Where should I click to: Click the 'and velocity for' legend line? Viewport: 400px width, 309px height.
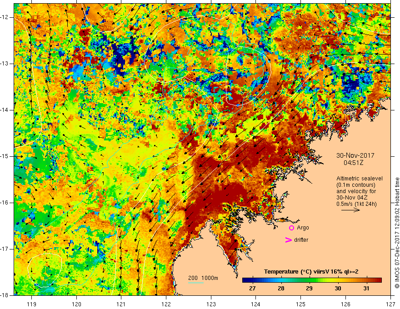[x=356, y=191]
